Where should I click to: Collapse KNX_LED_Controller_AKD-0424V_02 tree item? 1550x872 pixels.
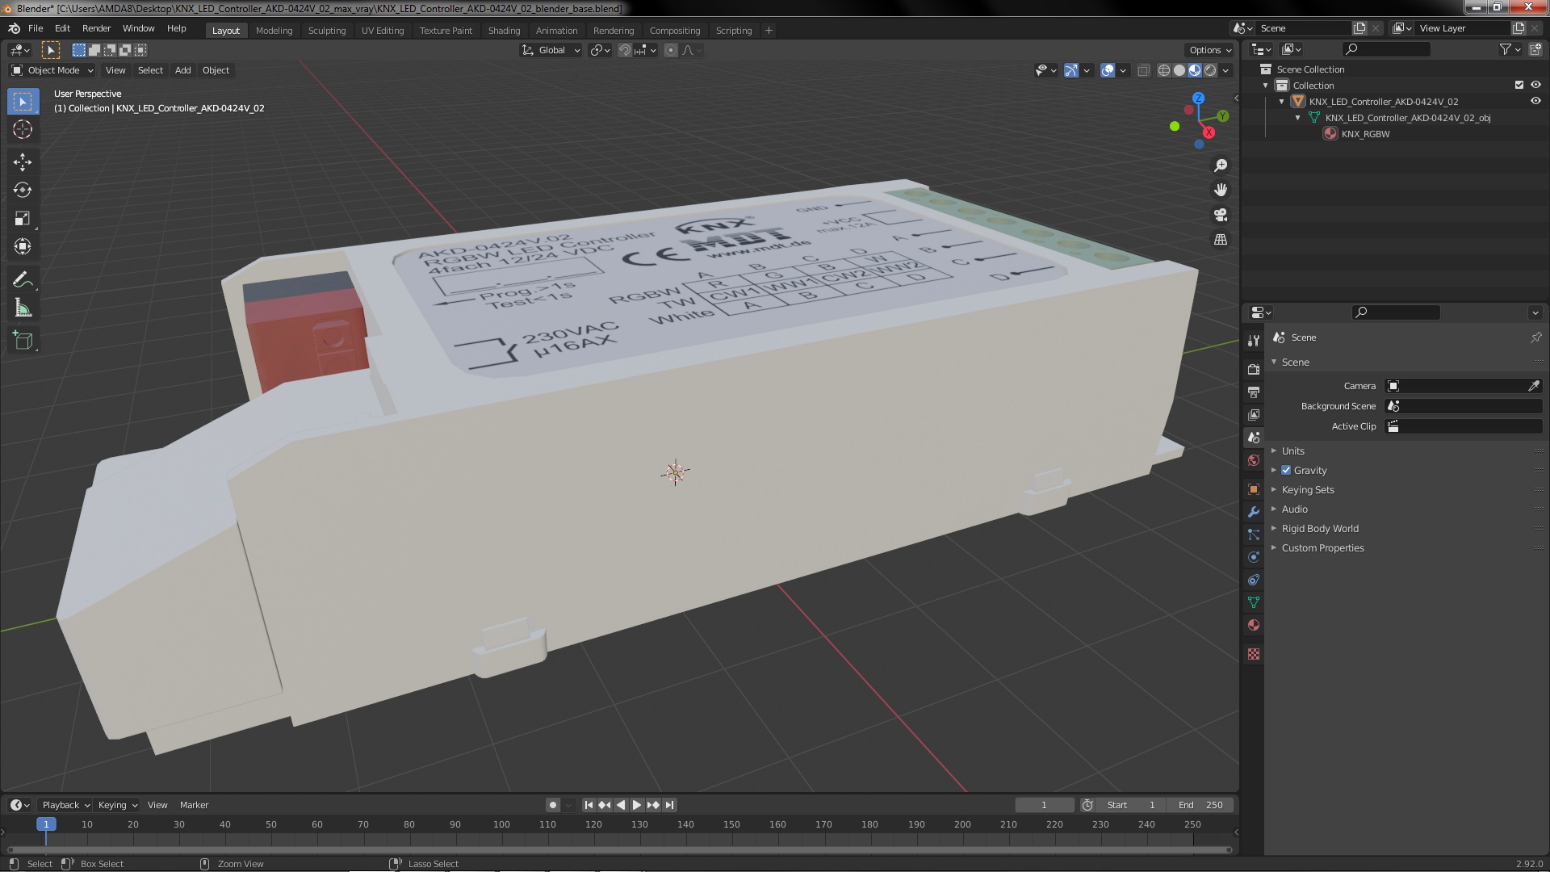(1282, 102)
